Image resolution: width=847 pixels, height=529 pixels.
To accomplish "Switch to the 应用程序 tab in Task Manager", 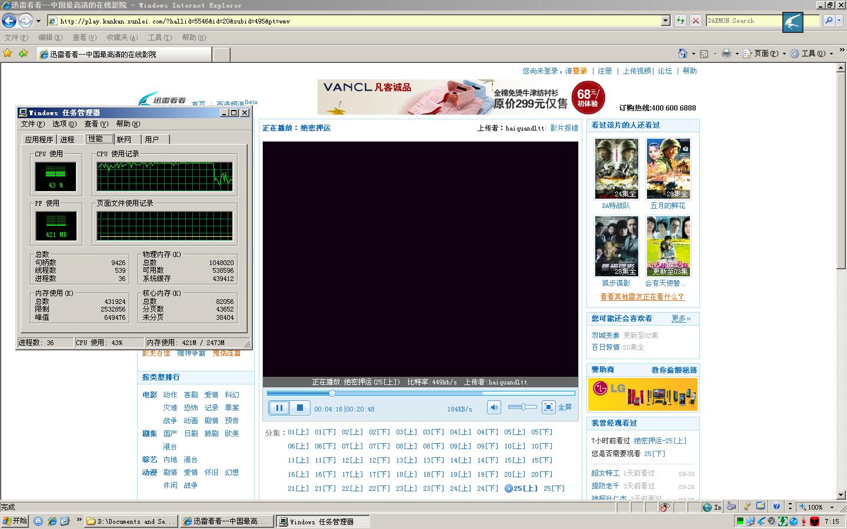I will point(39,140).
